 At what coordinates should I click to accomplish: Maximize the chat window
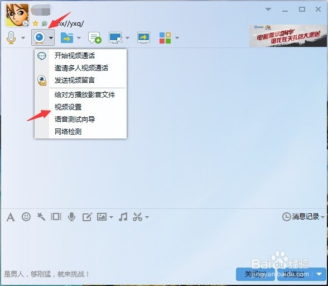pos(302,9)
